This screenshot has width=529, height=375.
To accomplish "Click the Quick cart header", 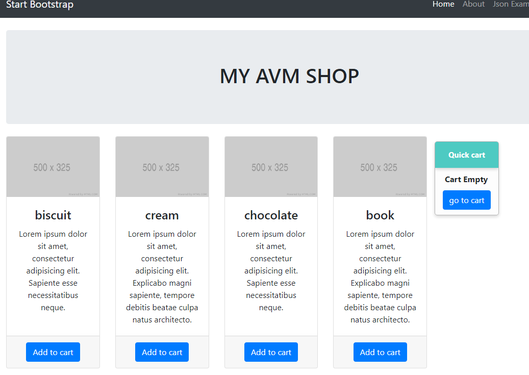I will coord(466,155).
